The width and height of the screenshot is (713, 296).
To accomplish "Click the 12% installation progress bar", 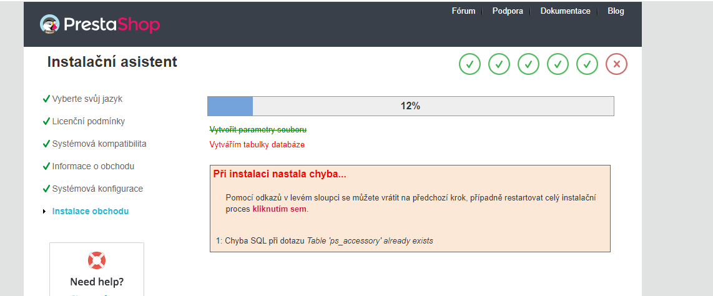I will click(411, 106).
